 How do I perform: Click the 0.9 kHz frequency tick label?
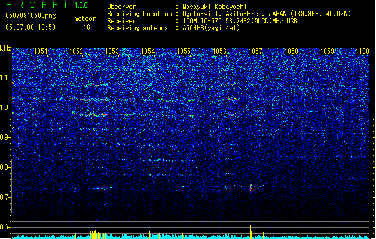[x=5, y=137]
